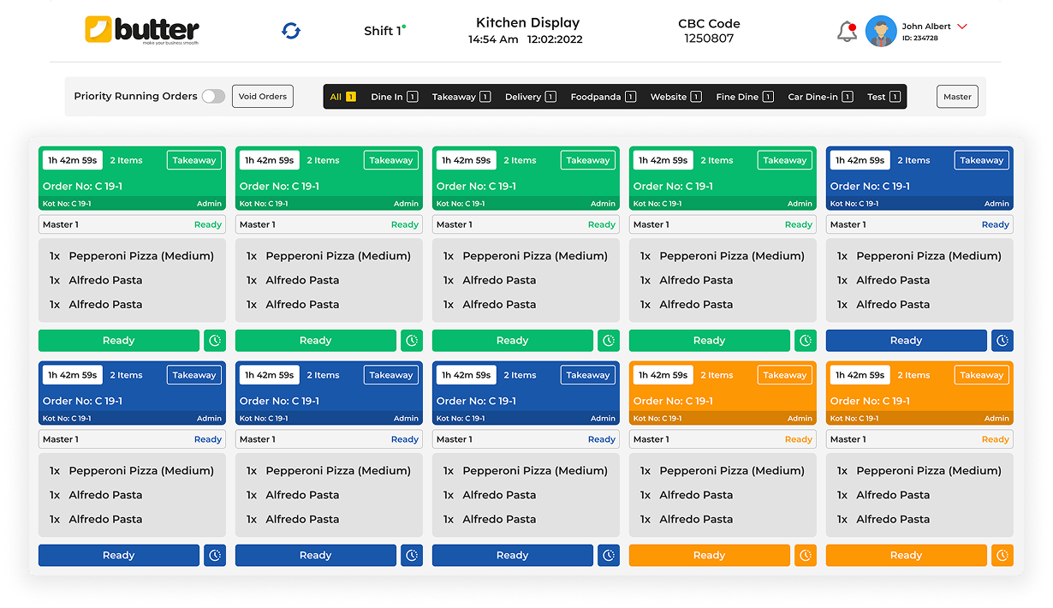Toggle Priority Running Orders switch

(213, 97)
